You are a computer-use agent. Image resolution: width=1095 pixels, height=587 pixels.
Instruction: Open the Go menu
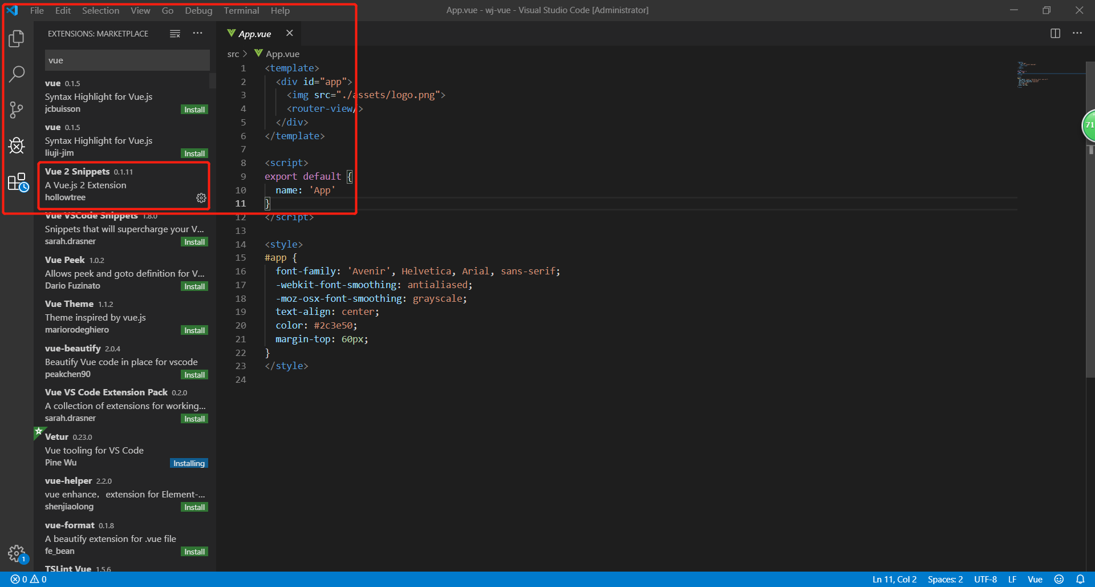pos(167,10)
